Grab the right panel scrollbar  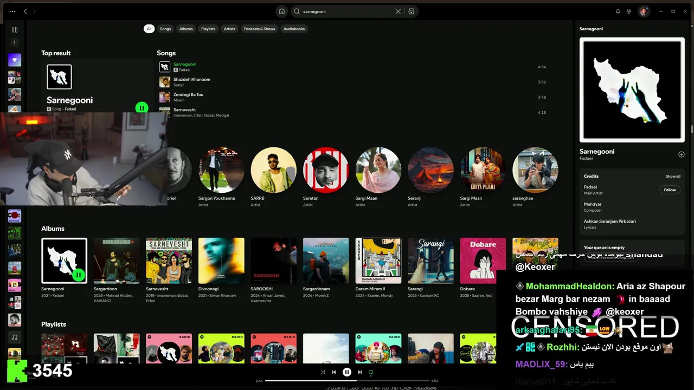point(692,130)
